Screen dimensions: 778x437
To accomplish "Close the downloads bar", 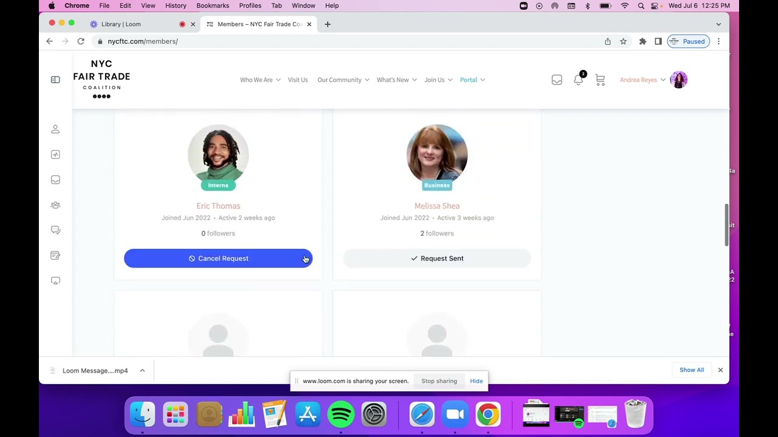I will 720,370.
